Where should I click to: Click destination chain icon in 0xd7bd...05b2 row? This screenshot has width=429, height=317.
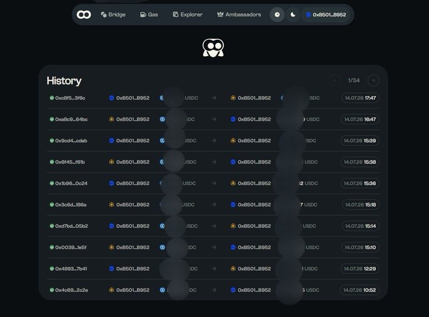click(233, 226)
